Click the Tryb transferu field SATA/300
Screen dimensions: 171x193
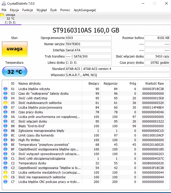tap(88, 56)
